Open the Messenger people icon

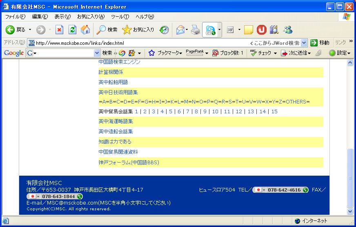[288, 30]
